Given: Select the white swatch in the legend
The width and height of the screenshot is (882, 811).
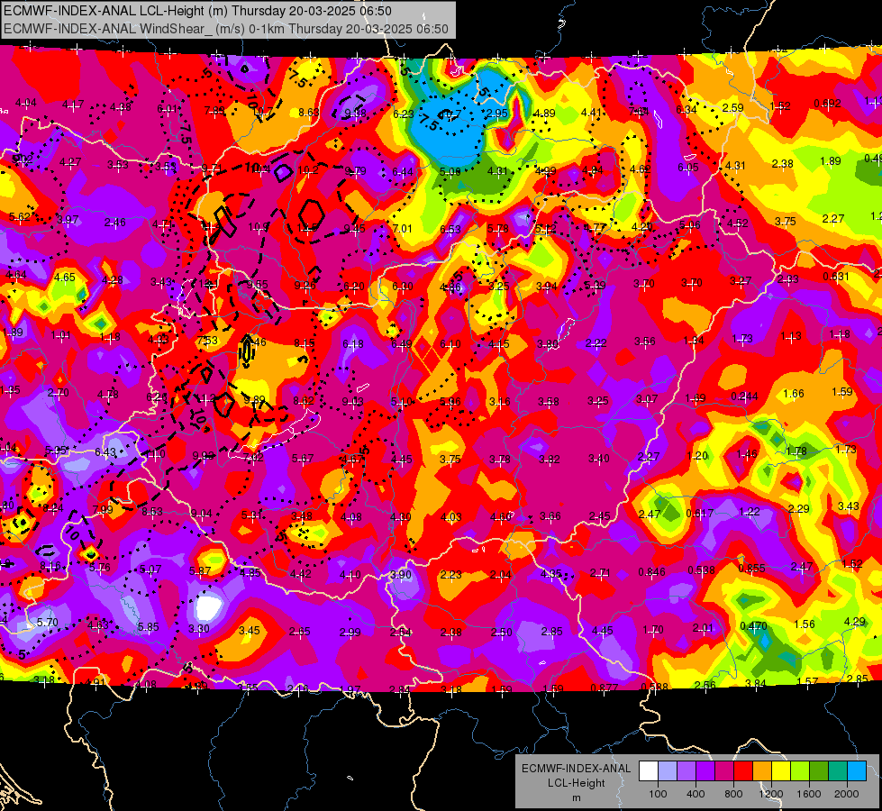Looking at the screenshot, I should 649,771.
